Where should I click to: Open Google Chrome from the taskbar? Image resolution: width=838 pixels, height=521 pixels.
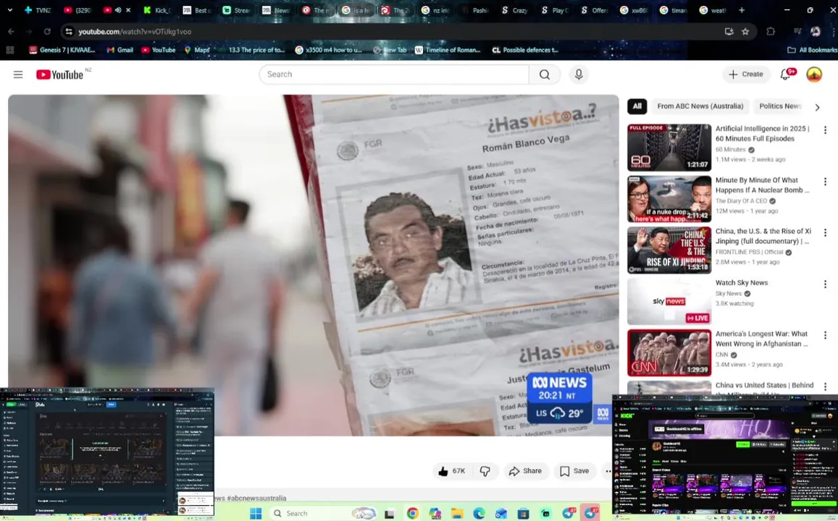[412, 514]
